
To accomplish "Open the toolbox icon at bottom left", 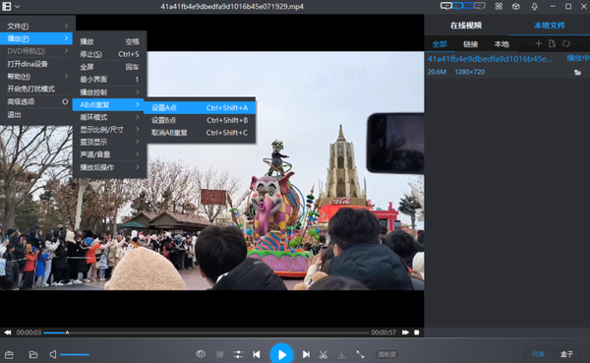I will [9, 355].
